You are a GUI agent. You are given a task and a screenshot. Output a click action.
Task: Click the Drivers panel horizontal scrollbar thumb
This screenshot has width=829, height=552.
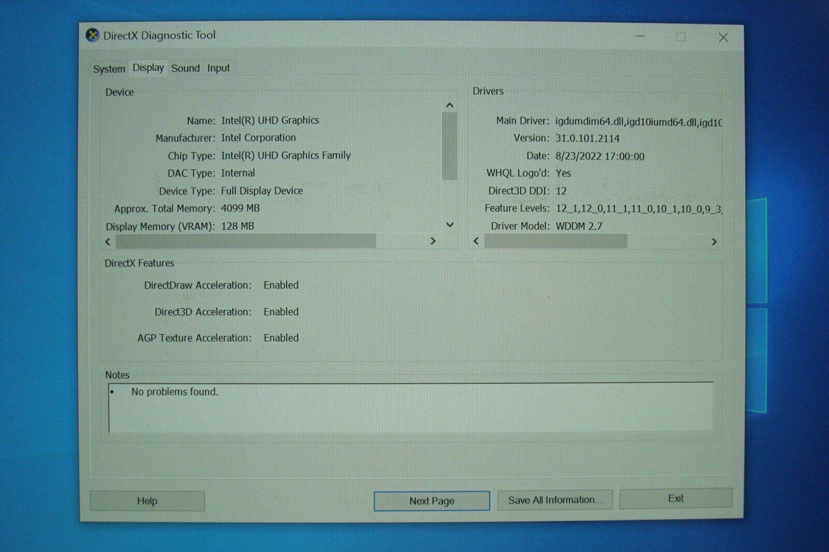pyautogui.click(x=554, y=241)
